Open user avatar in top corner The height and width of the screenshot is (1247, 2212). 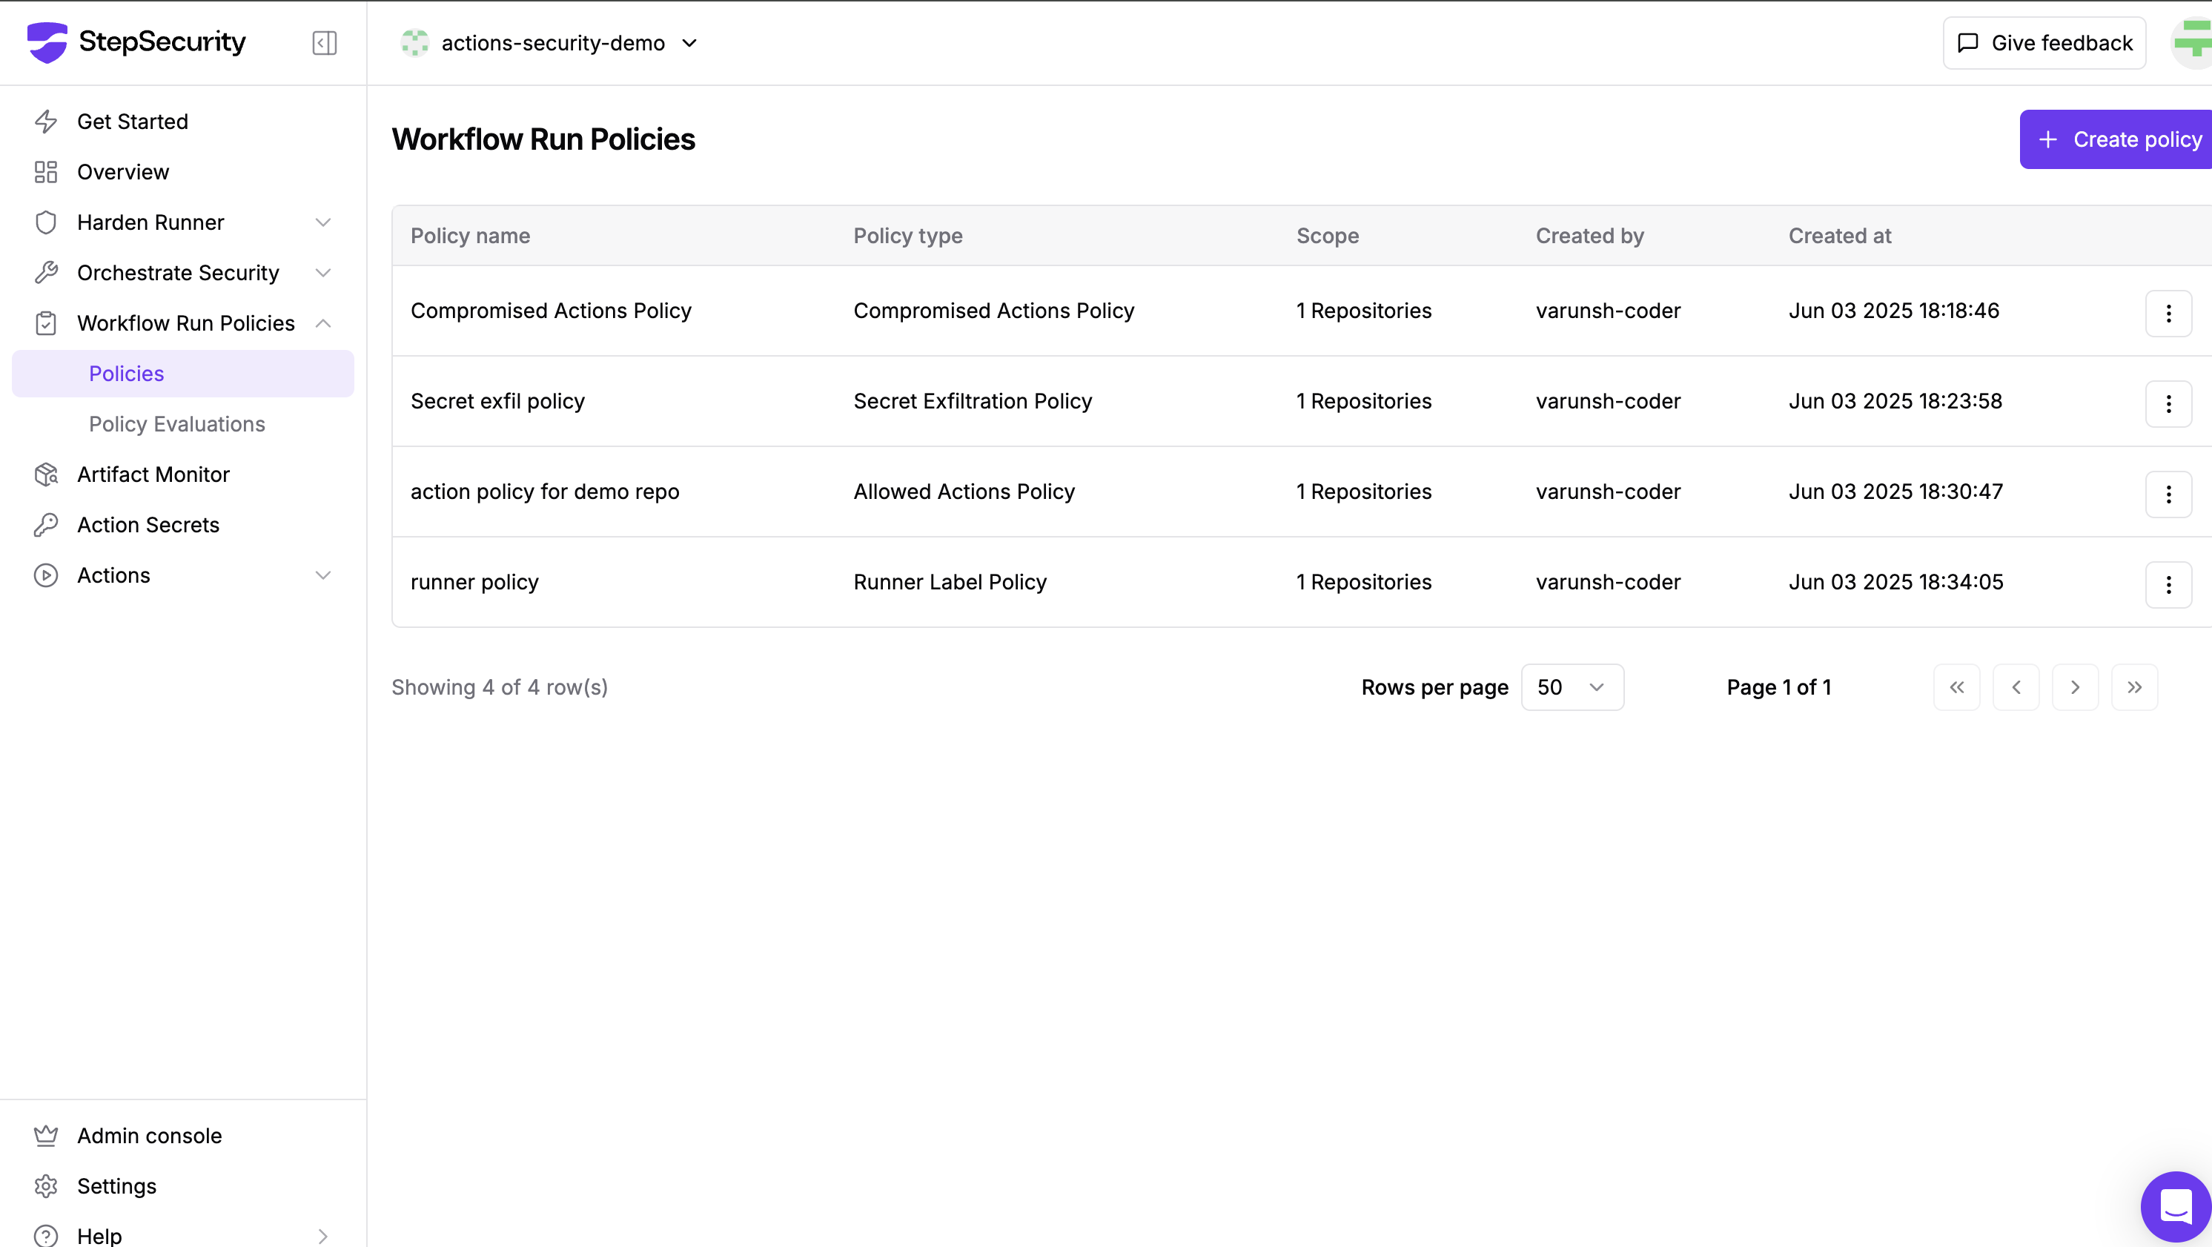tap(2194, 42)
